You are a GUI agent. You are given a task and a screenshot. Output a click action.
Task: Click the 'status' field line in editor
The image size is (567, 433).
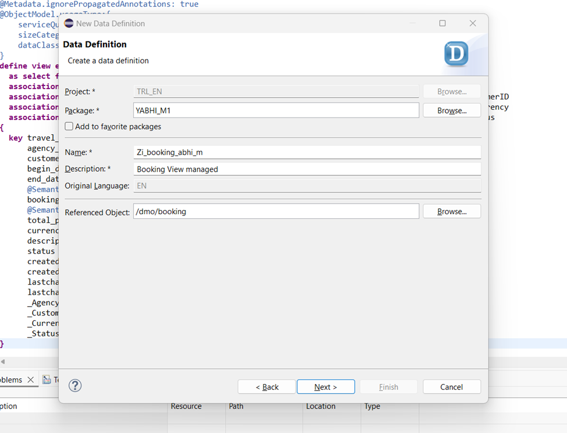[x=41, y=251]
